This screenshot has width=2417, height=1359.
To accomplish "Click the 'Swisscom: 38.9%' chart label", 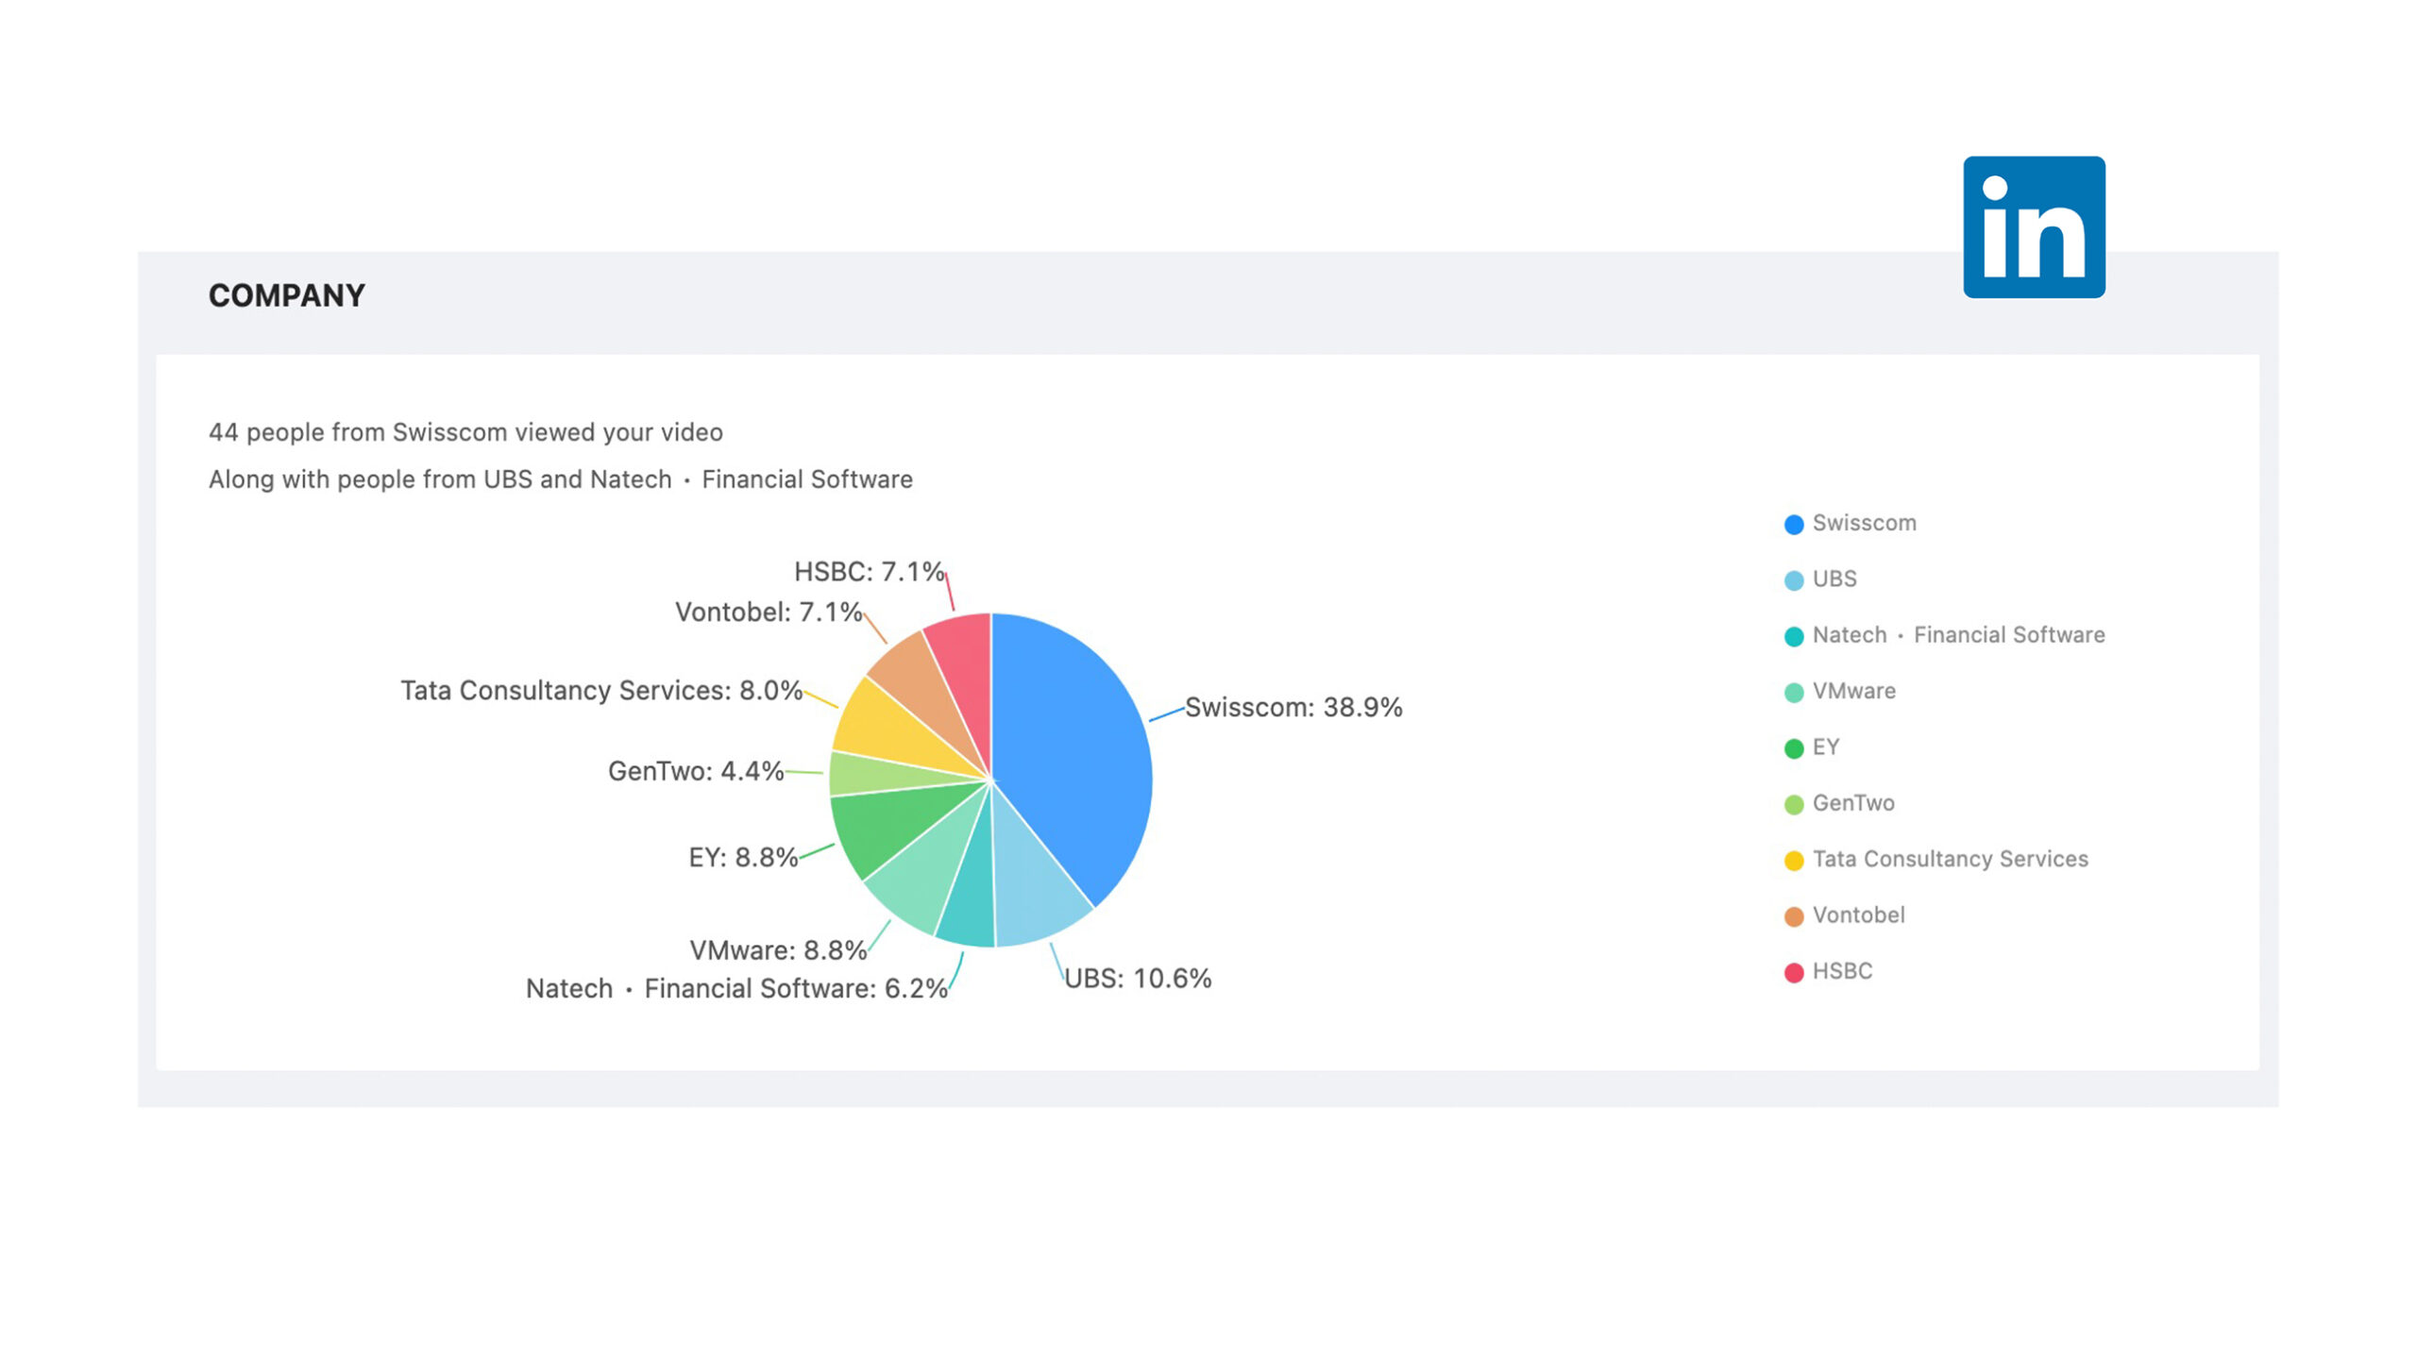I will pos(1293,708).
